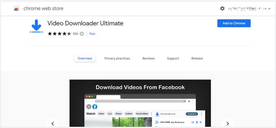
Task: Click reload icon in mock address bar
Action: [184, 101]
